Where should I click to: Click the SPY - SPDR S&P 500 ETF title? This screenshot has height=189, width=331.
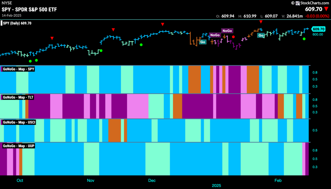[x=29, y=9]
